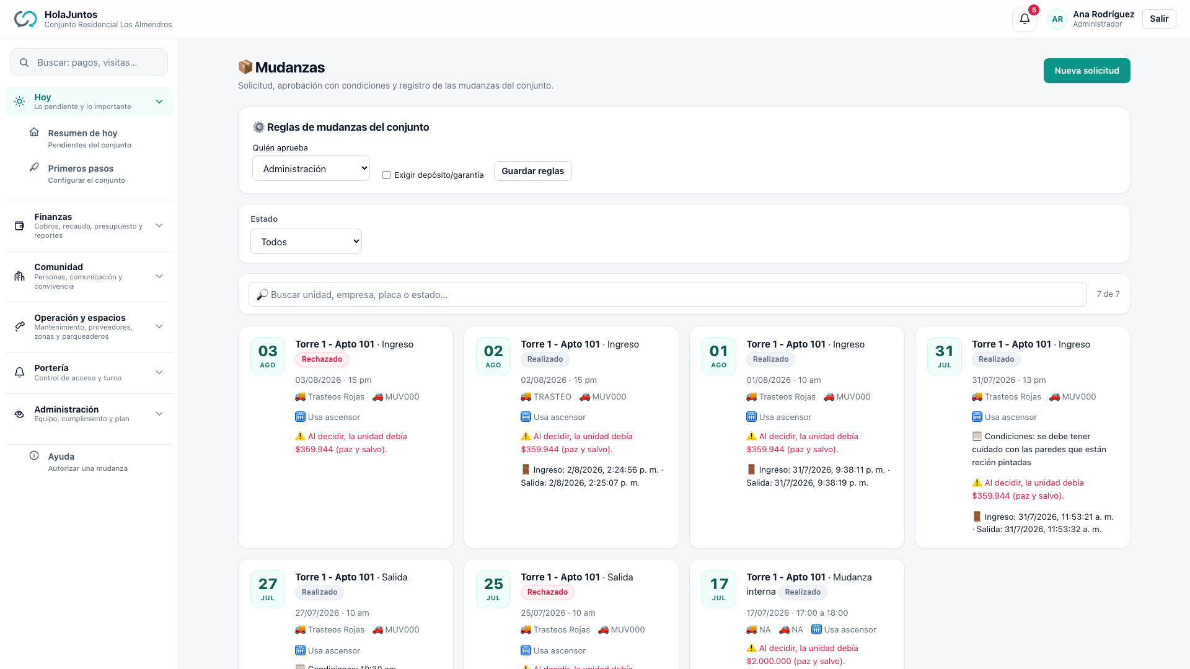Click the truck icon next to TRASTEO
The height and width of the screenshot is (669, 1190).
[526, 396]
